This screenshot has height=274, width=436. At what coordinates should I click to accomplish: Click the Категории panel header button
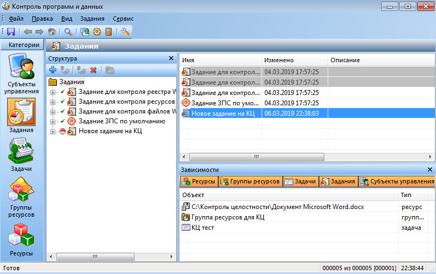click(22, 45)
